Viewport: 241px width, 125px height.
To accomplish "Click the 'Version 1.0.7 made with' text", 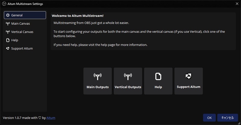I will click(20, 118).
